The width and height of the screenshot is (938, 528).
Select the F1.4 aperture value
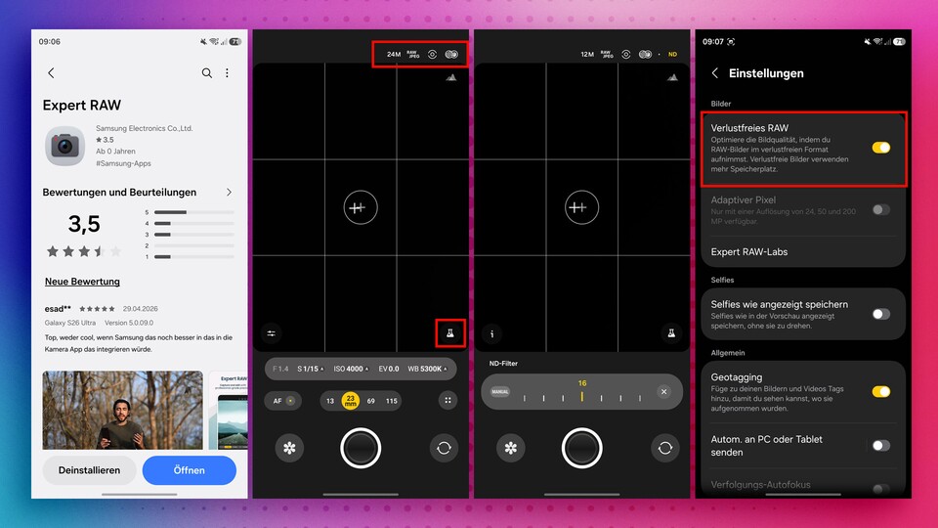[x=280, y=369]
